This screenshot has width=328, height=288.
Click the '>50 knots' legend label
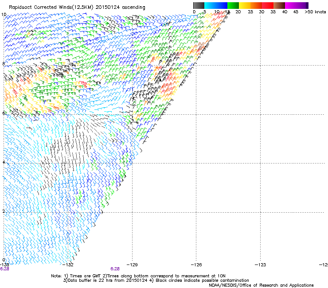coord(315,12)
